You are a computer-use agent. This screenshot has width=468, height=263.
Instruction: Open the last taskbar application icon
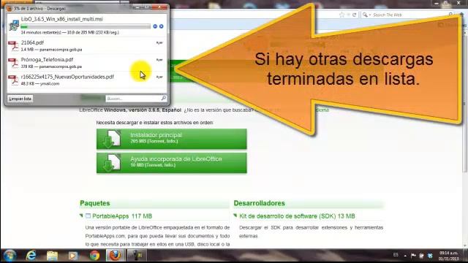(137, 256)
